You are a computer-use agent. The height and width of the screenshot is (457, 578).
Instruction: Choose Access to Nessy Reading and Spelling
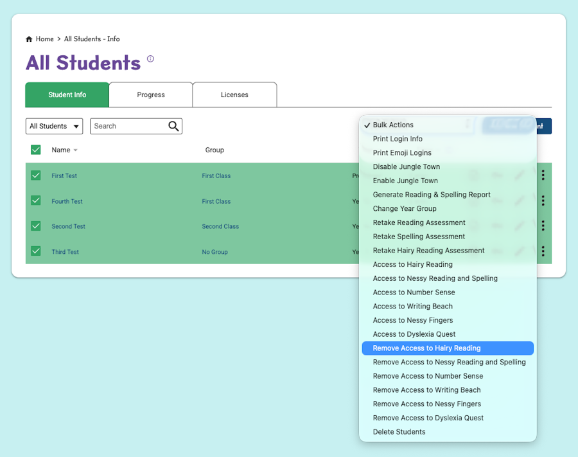448,278
